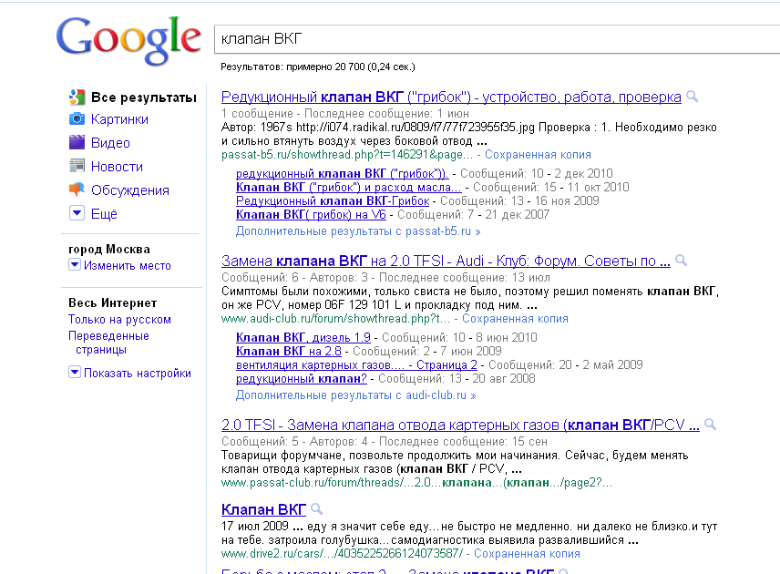
Task: Click the www.passat-club.ru green URL text
Action: (416, 483)
